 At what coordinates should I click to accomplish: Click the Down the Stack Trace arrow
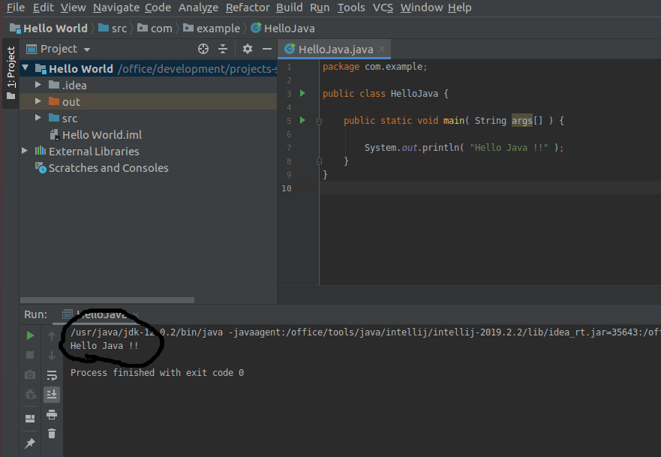[x=52, y=356]
